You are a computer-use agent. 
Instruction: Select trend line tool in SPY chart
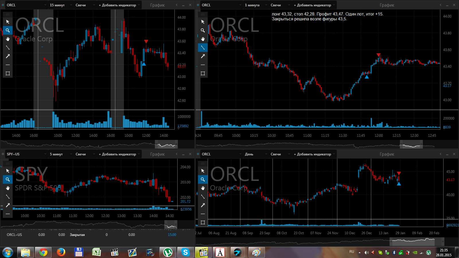[8, 197]
